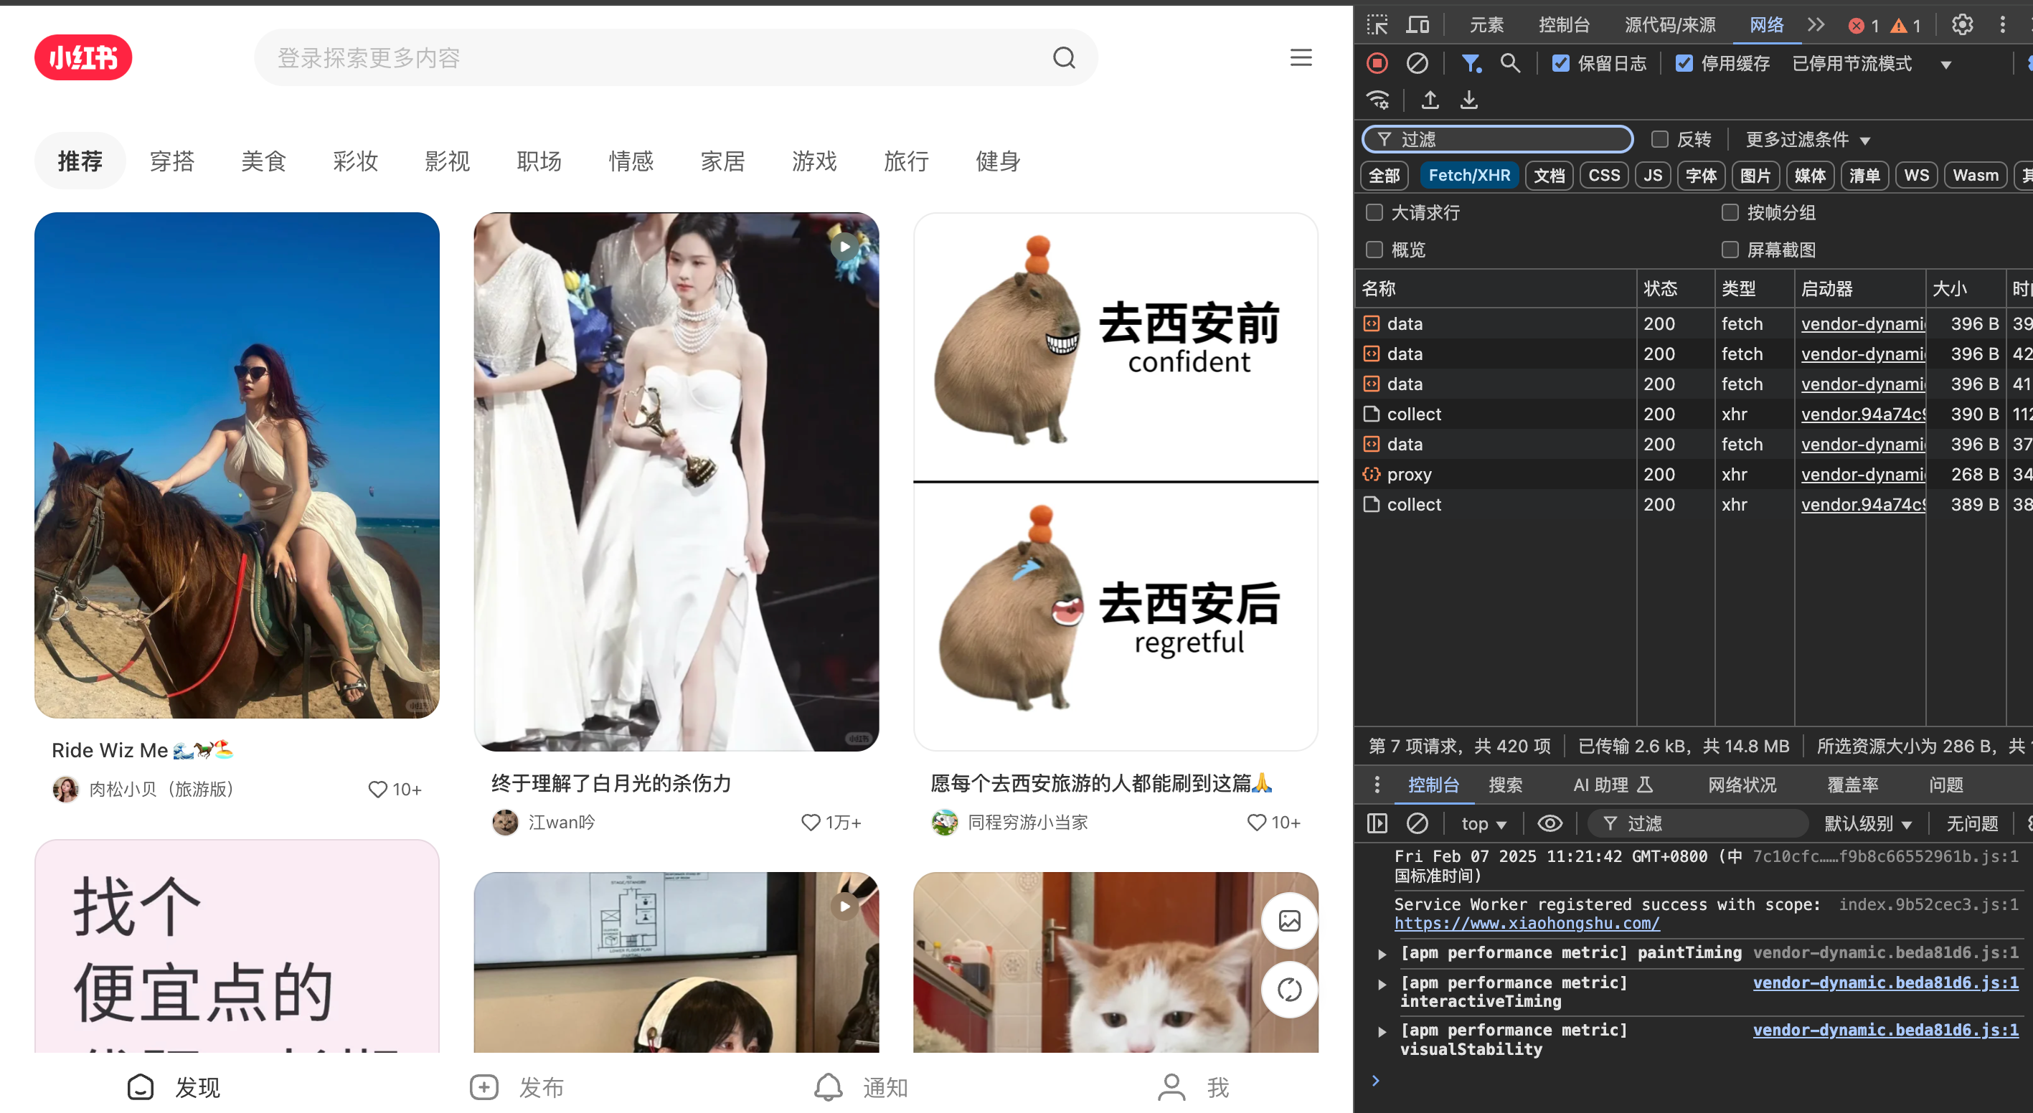Expand 更多过滤条件 dropdown

point(1808,140)
